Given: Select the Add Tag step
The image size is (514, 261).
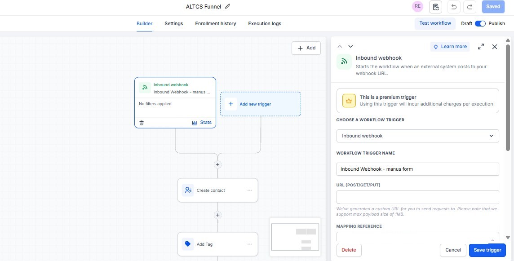Looking at the screenshot, I should [217, 244].
